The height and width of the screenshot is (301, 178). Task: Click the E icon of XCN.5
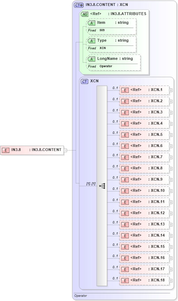click(x=125, y=135)
